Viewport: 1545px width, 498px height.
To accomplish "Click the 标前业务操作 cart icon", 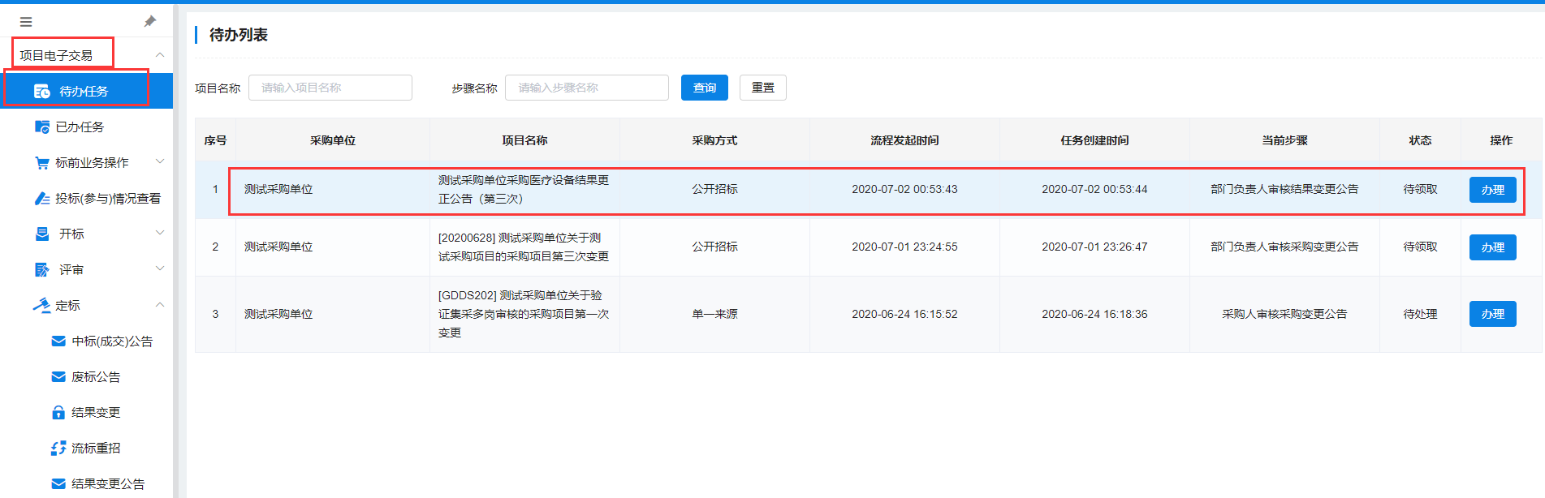I will coord(42,163).
